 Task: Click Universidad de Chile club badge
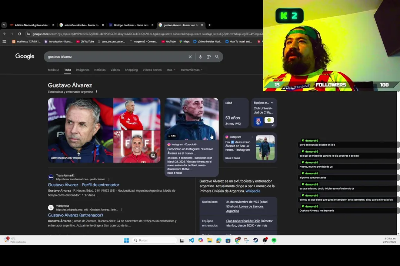[x=258, y=121]
